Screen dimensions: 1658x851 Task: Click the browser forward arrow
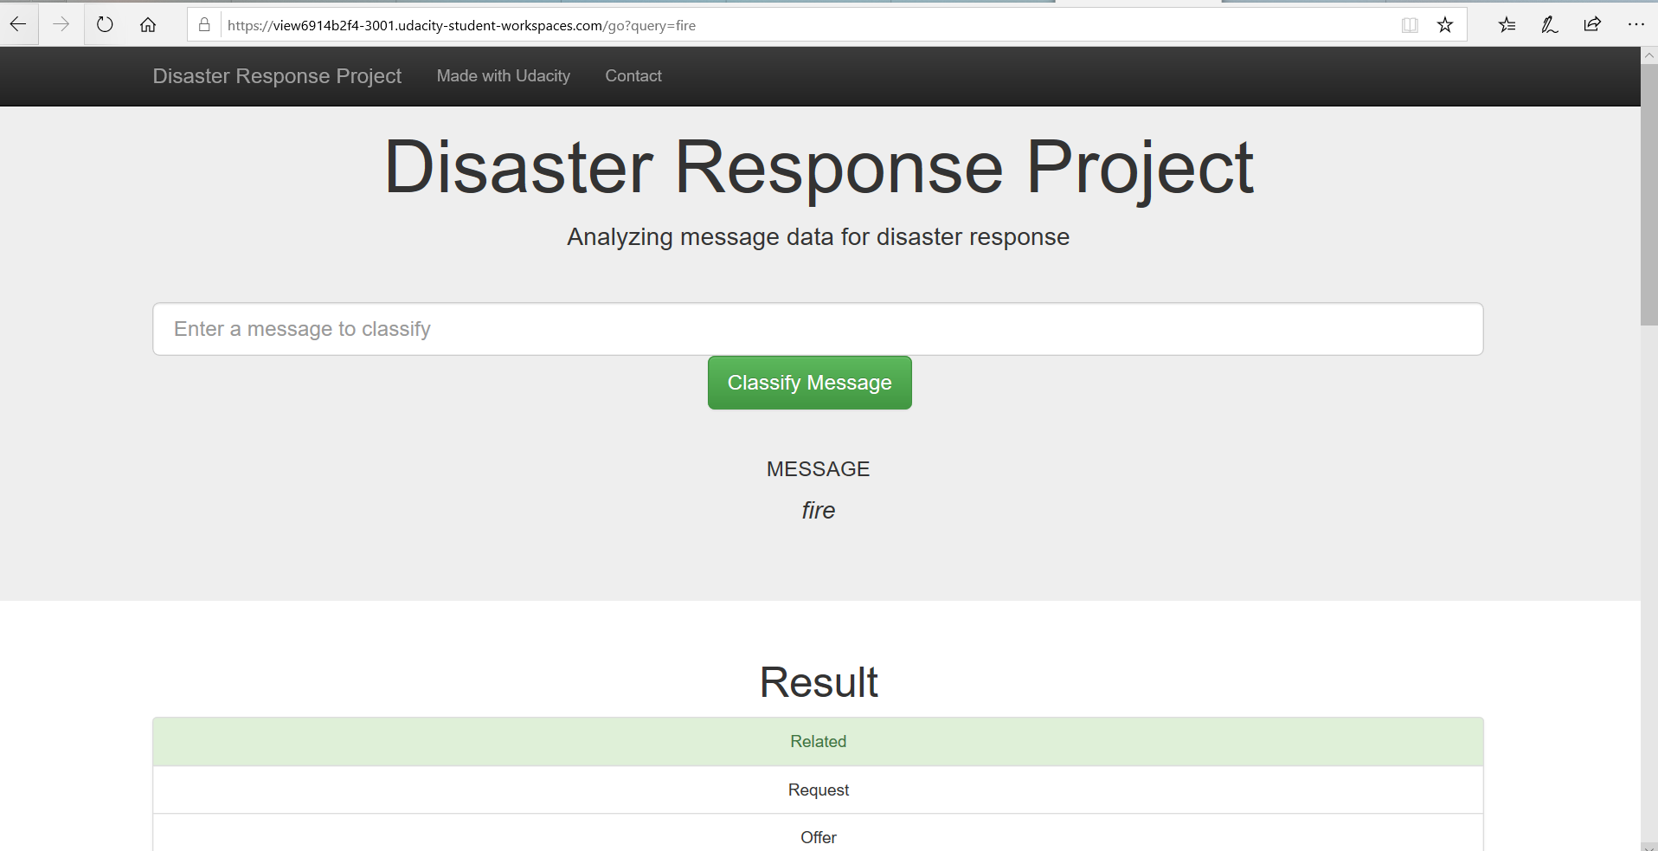(x=61, y=25)
